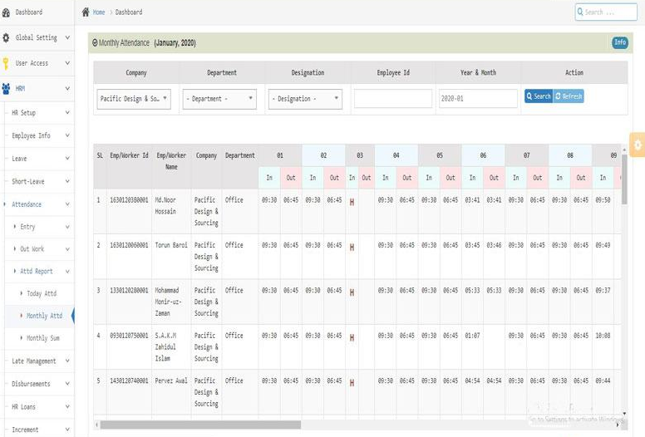Click the top Search input box
This screenshot has height=437, width=645.
pos(606,12)
